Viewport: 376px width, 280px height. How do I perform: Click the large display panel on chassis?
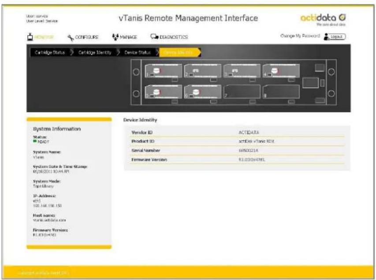point(310,83)
